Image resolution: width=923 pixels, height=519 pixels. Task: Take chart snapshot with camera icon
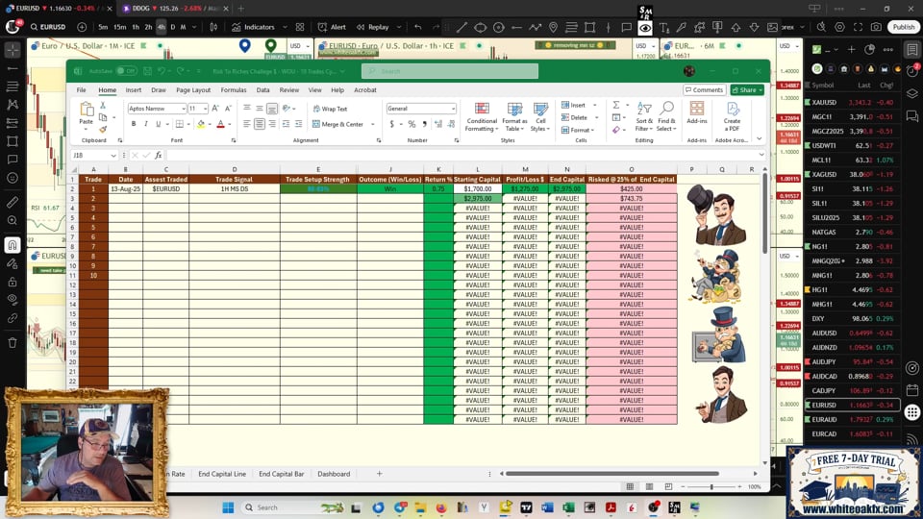(876, 27)
